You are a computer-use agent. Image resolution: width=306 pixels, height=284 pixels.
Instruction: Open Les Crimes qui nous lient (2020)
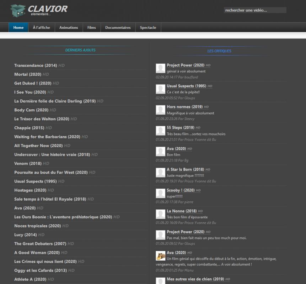tap(45, 262)
